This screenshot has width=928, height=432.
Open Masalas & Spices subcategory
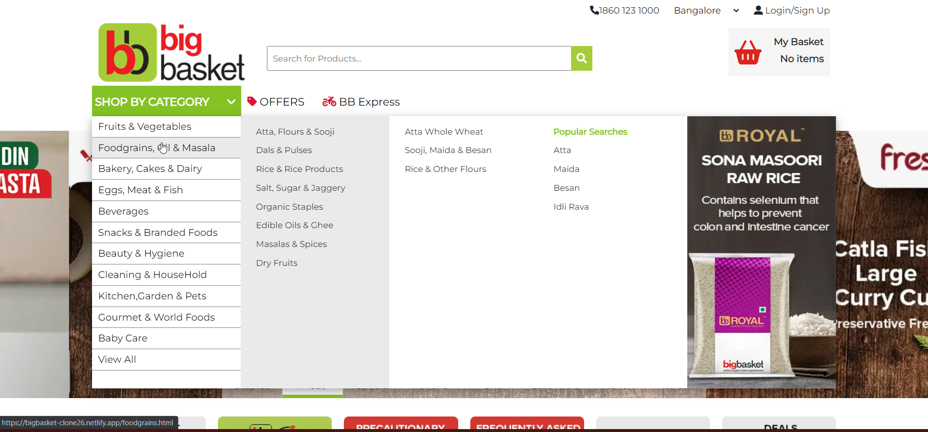[x=291, y=244]
